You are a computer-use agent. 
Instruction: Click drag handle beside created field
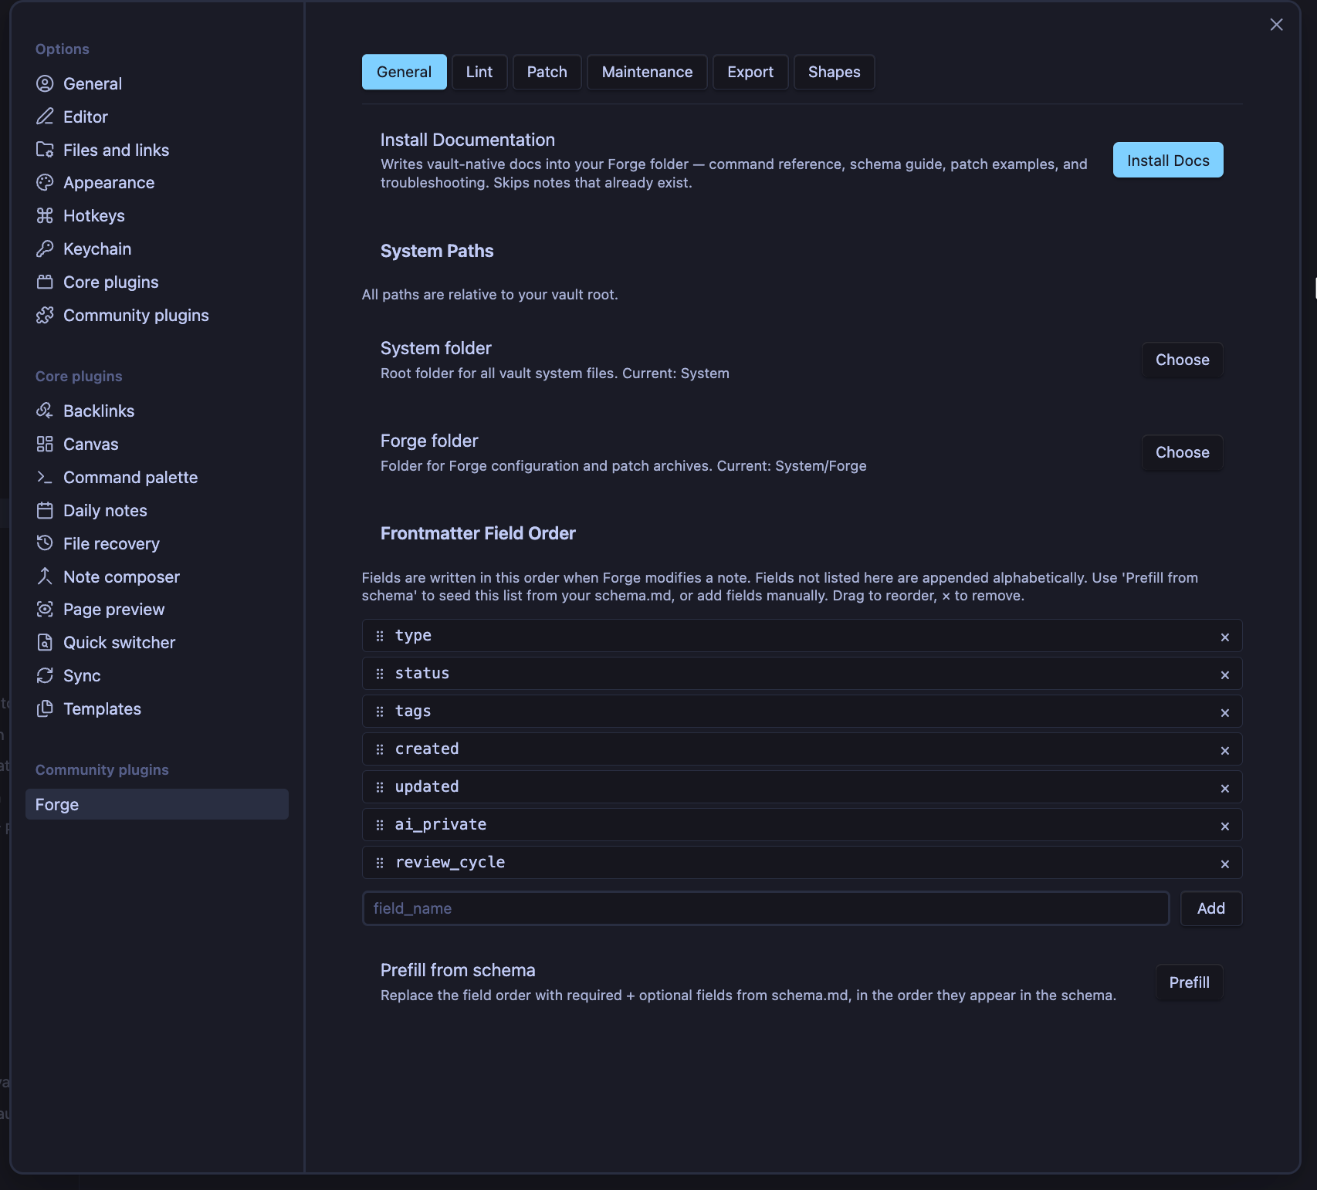pyautogui.click(x=380, y=749)
